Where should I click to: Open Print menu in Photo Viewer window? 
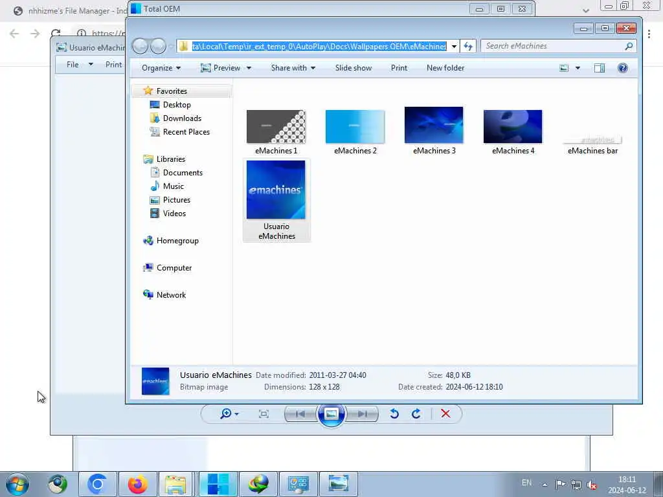point(113,65)
